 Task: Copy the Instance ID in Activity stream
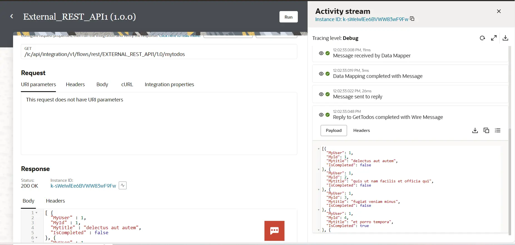click(x=412, y=19)
